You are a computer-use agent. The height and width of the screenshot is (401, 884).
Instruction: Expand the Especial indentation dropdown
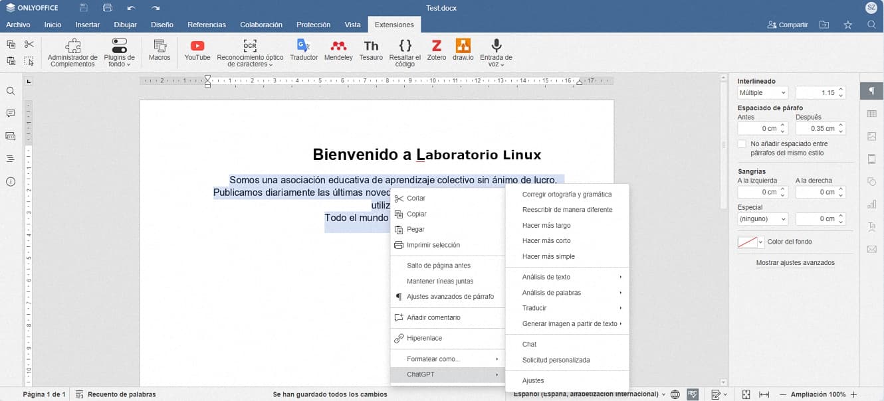pos(762,218)
